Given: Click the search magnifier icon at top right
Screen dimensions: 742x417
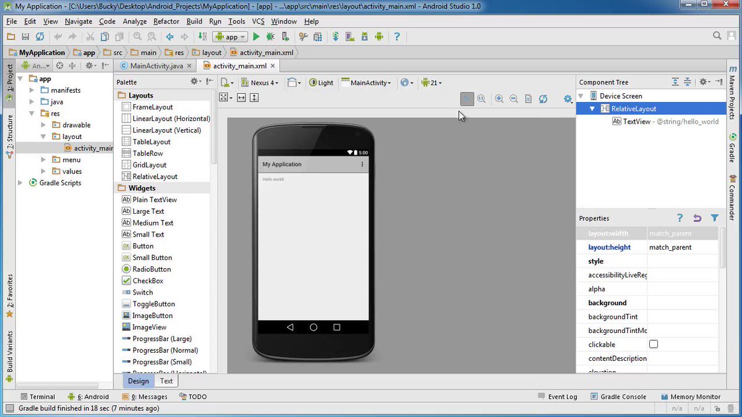Looking at the screenshot, I should 717,36.
